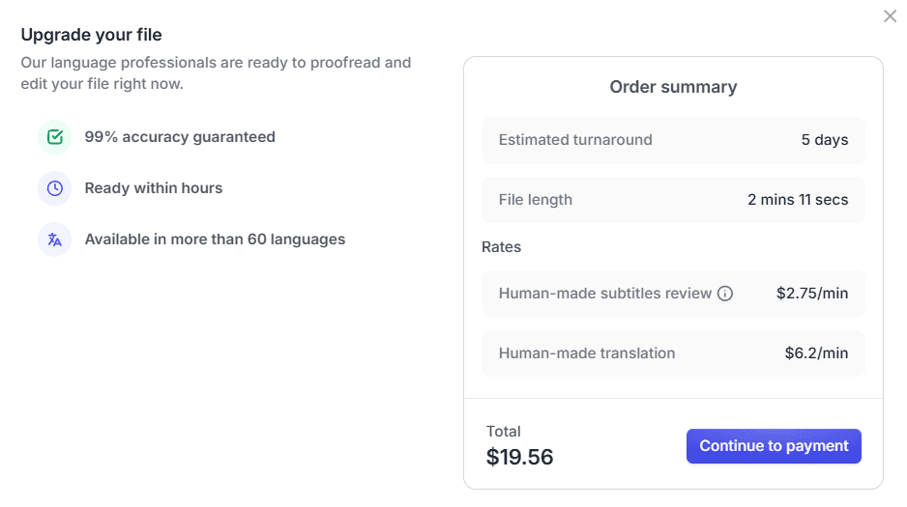Click "Available in more than 60 languages"
This screenshot has width=907, height=507.
pos(215,239)
